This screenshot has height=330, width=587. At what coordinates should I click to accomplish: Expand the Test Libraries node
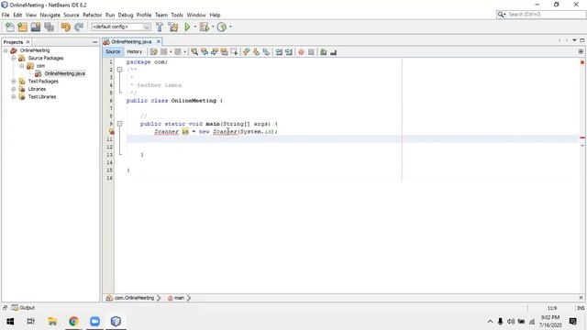pos(14,96)
